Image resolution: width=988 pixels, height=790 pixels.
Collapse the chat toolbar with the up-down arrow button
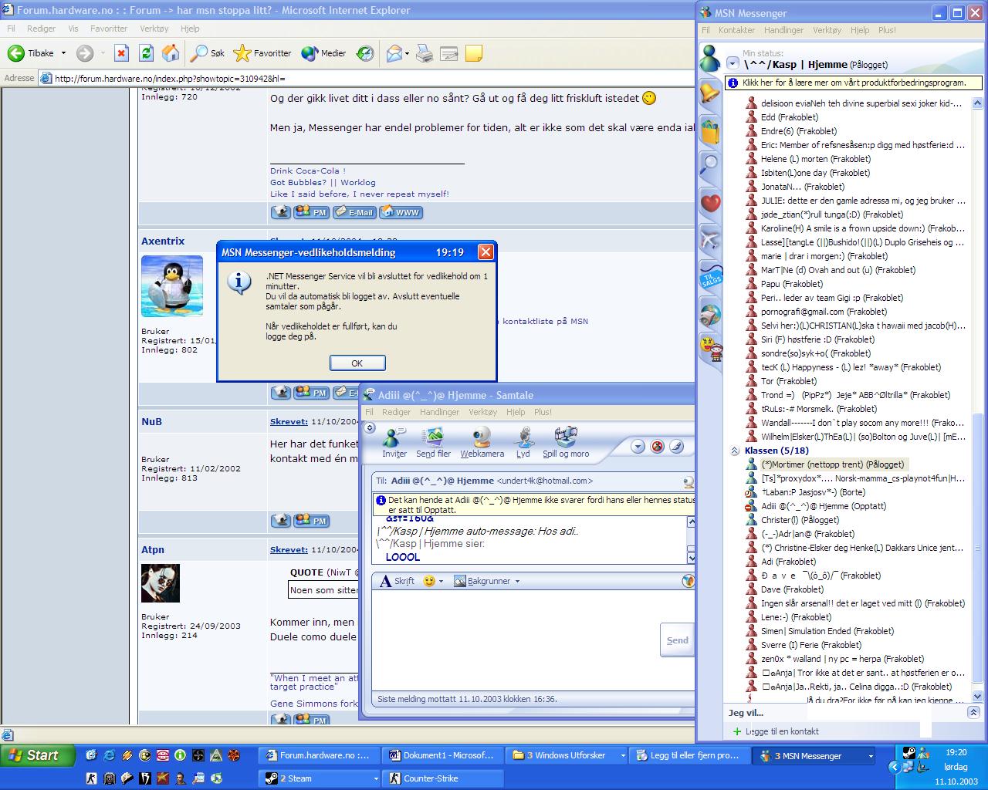[369, 428]
